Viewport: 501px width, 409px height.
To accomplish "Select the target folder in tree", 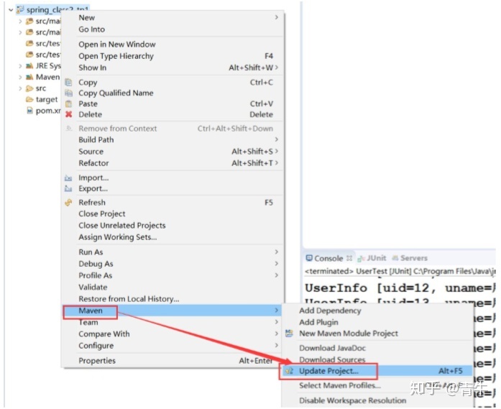I will (47, 100).
